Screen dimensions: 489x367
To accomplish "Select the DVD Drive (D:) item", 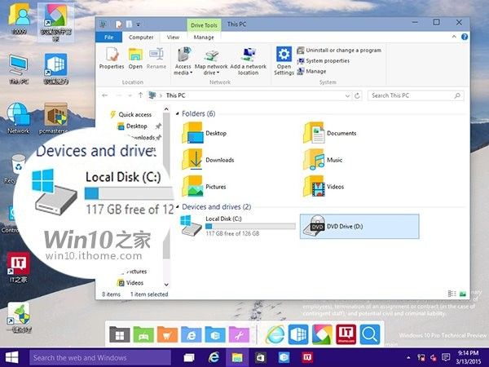I will (359, 226).
